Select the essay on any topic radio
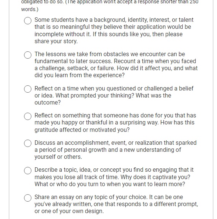The height and width of the screenshot is (219, 217). tap(28, 198)
